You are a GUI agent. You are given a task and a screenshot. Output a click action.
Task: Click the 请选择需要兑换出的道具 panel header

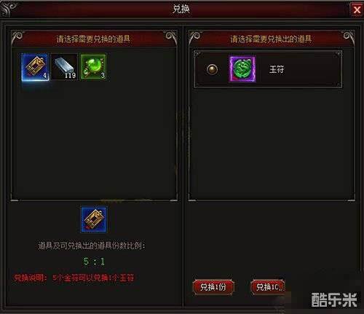pyautogui.click(x=271, y=39)
